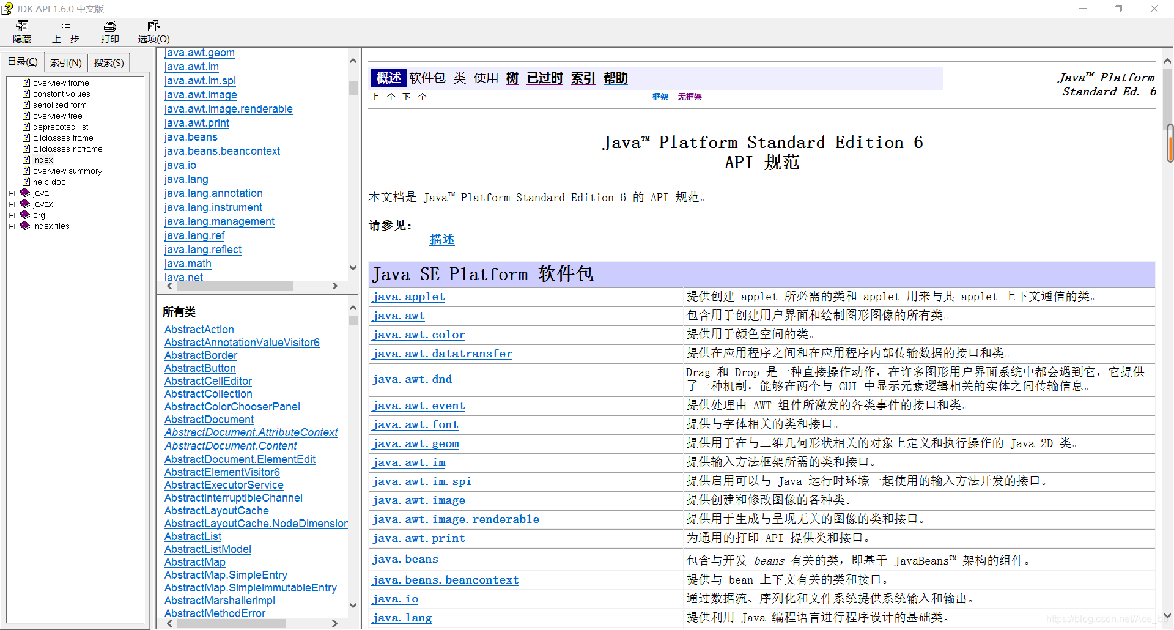Screen dimensions: 1174x630
Task: Open the 帮助 help navigation link
Action: coord(616,78)
